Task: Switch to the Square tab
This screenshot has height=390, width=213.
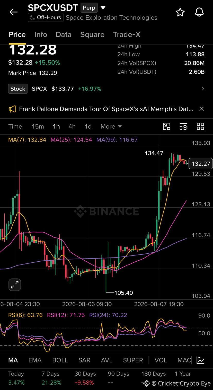Action: 92,34
